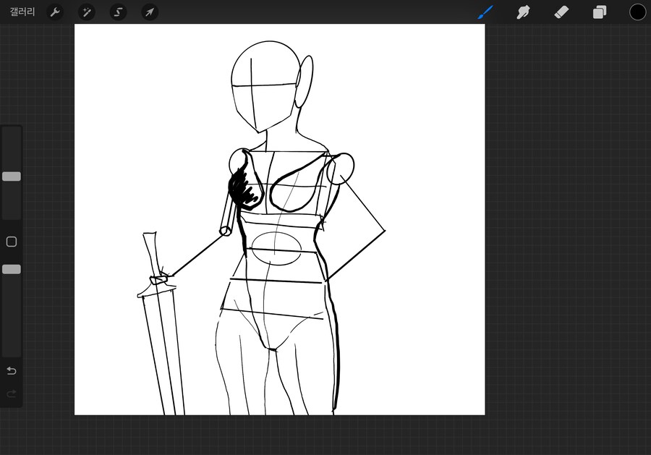Click the brush size slider handle
The image size is (651, 455).
click(12, 177)
